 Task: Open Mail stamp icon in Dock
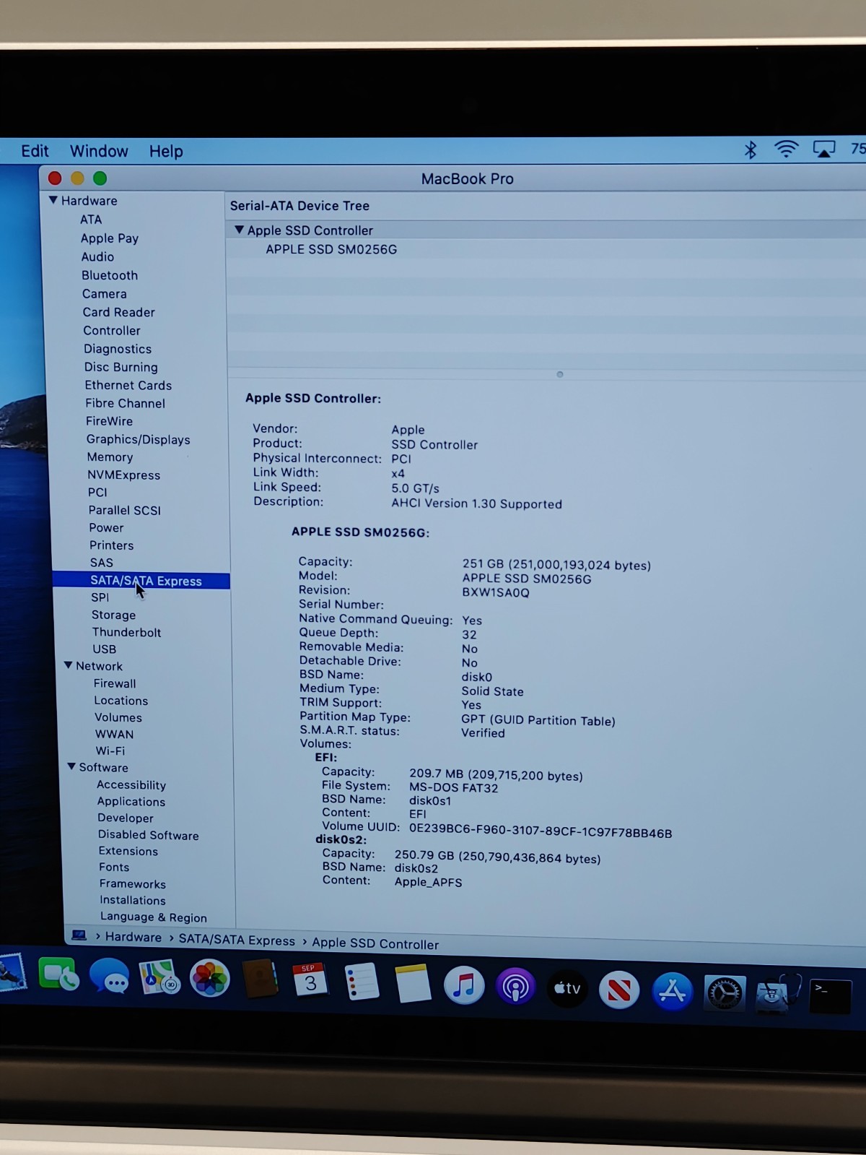[12, 973]
